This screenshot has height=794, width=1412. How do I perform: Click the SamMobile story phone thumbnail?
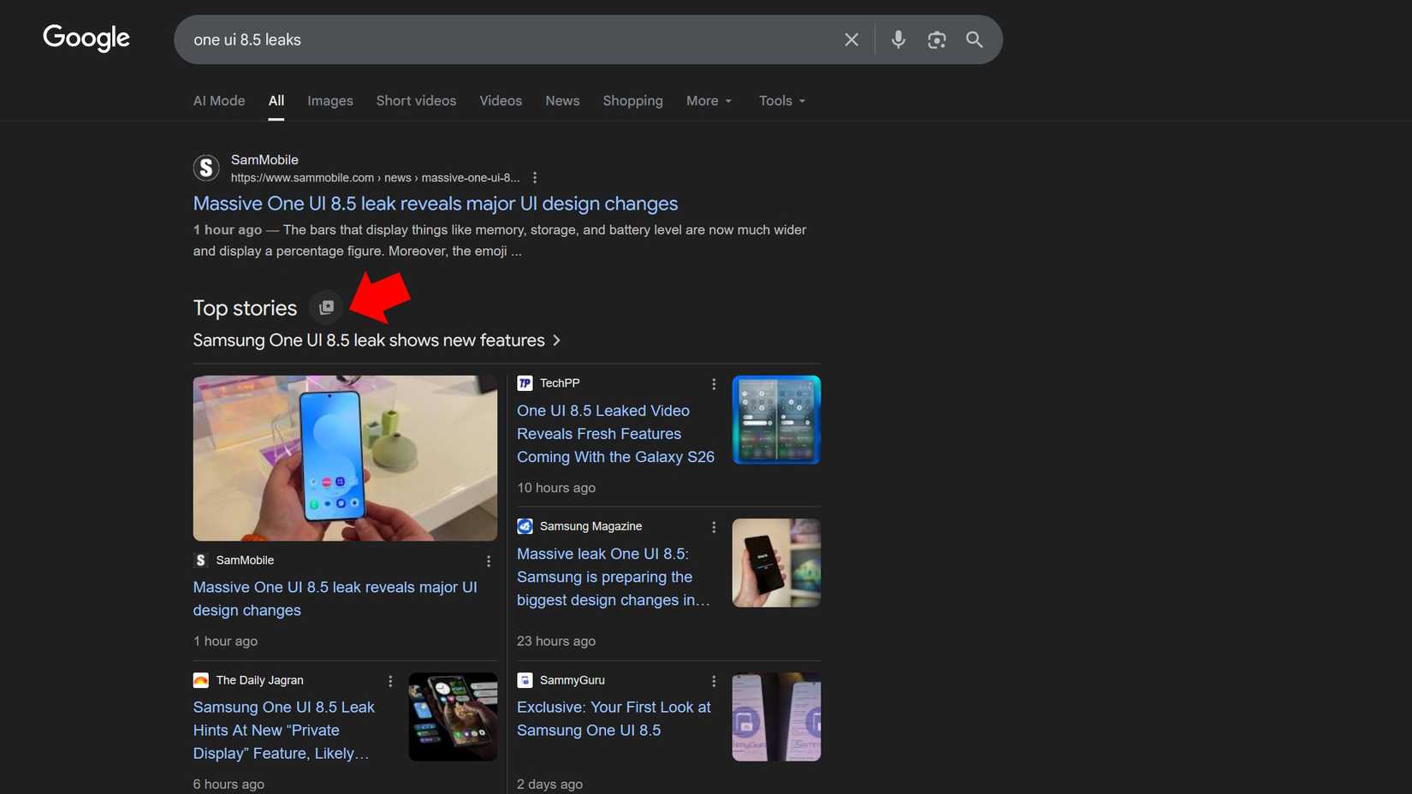click(x=345, y=458)
